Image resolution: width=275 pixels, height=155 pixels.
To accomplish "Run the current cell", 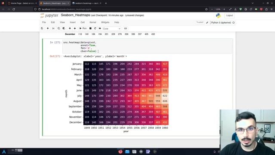I will [83, 28].
